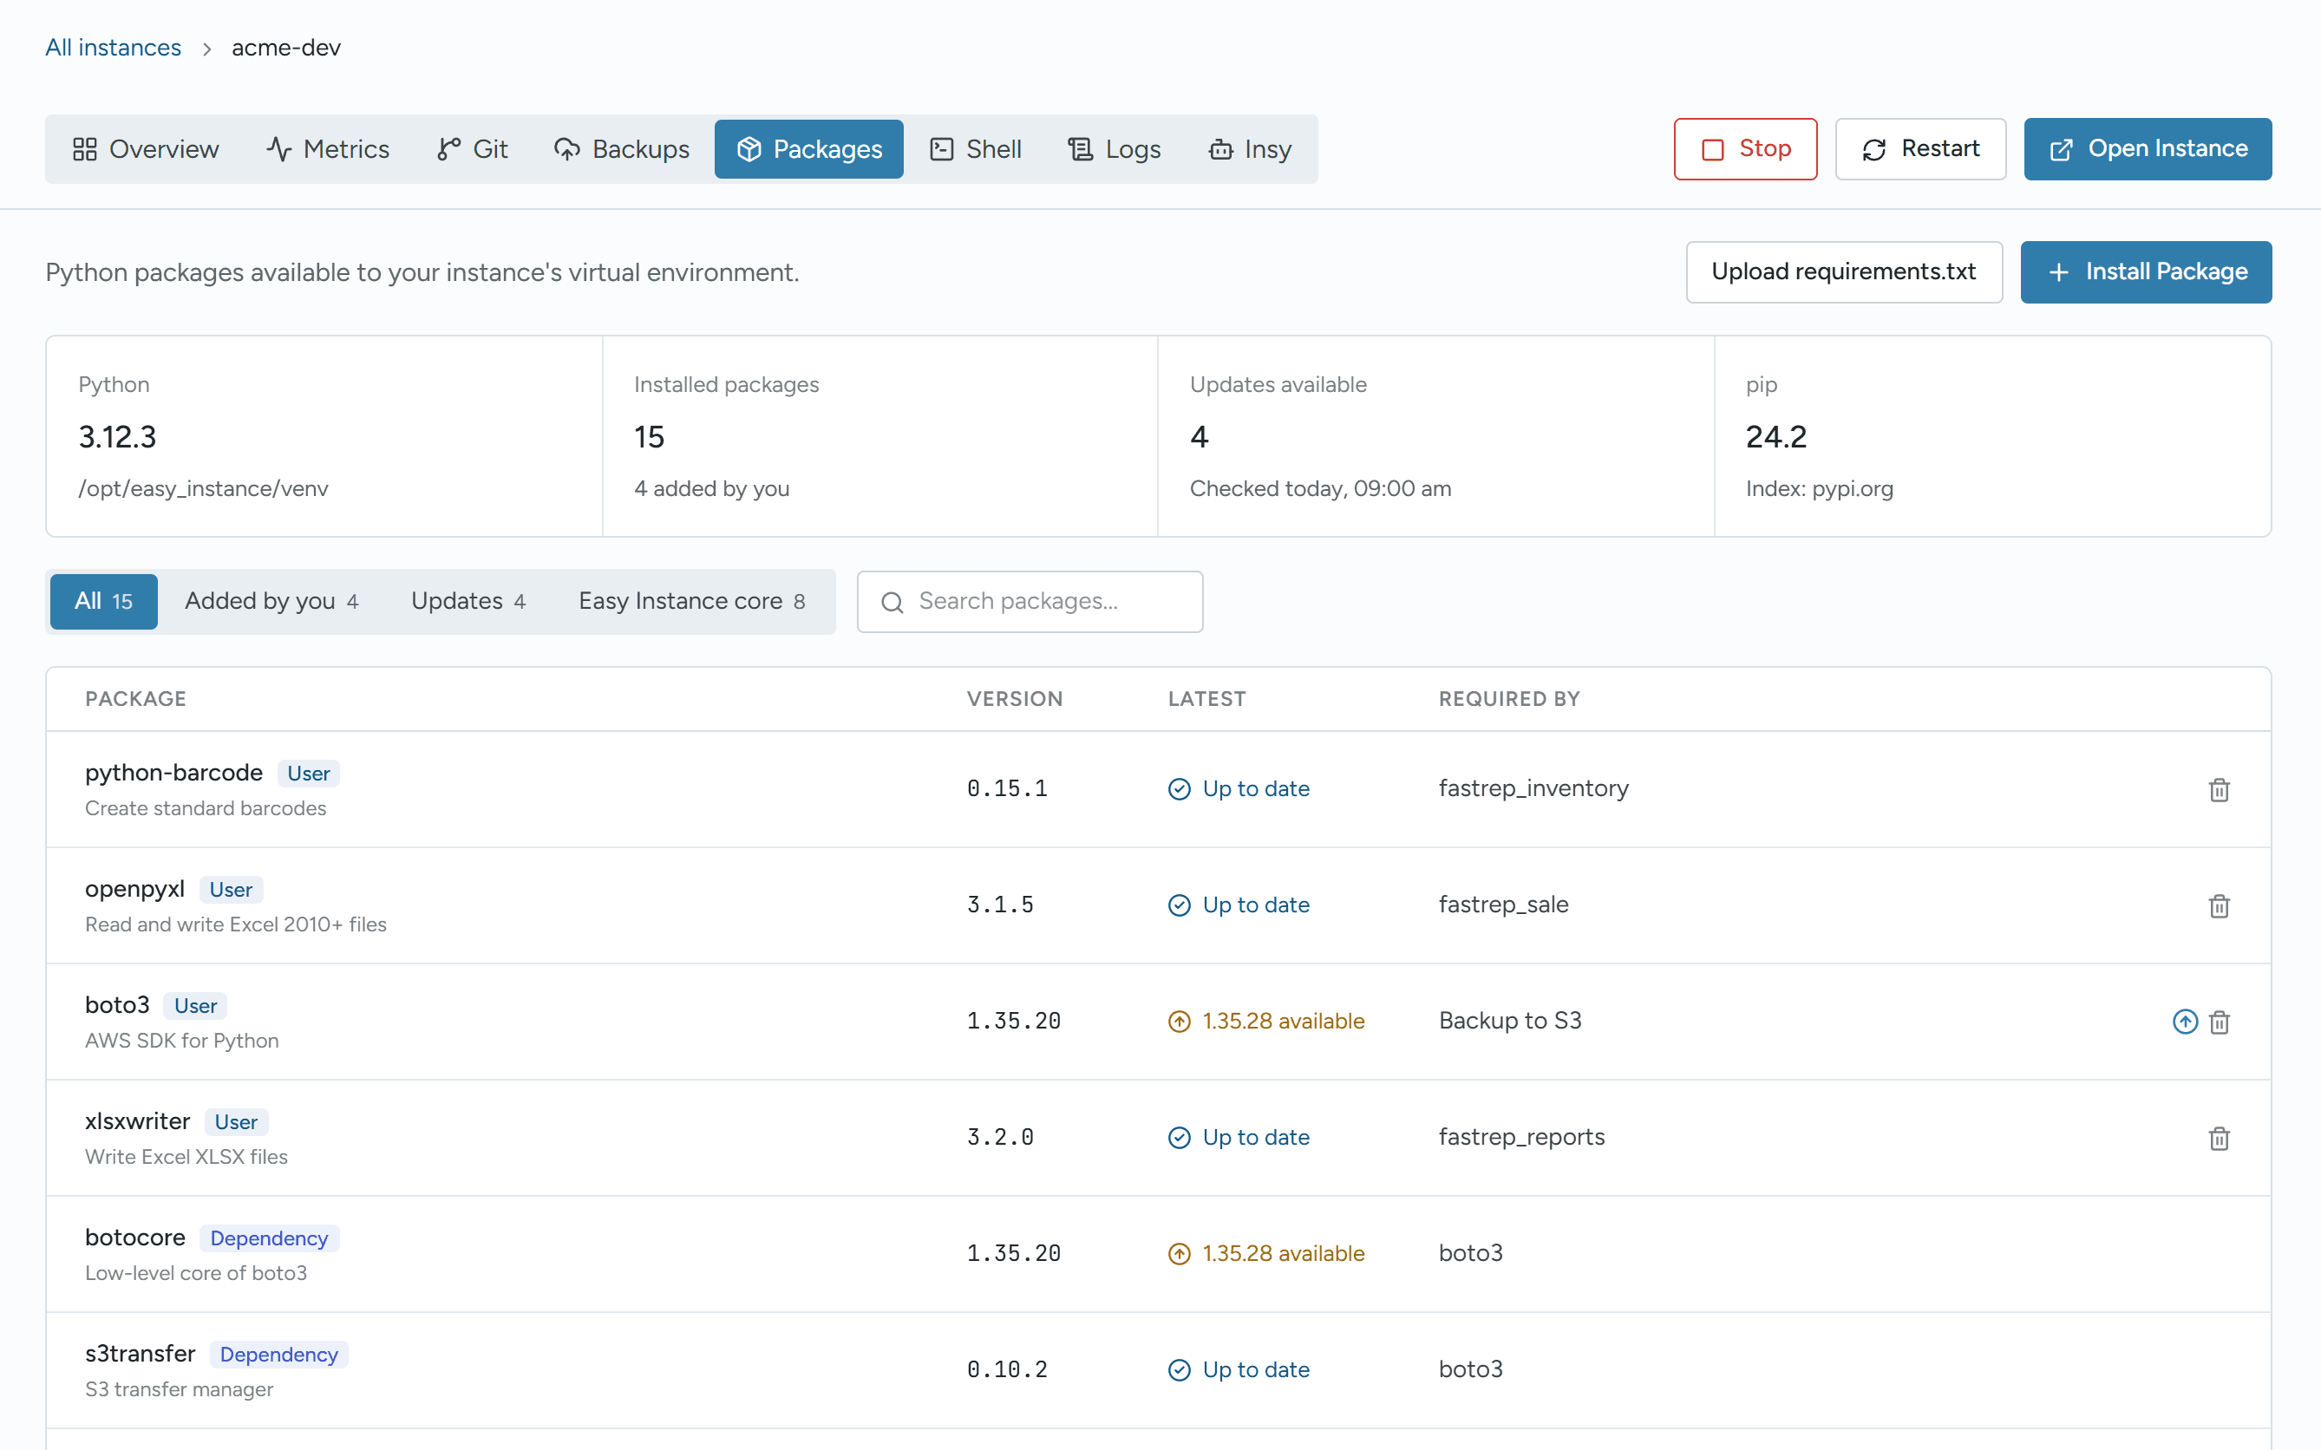Image resolution: width=2321 pixels, height=1450 pixels.
Task: Click the check icon in openpyxl row
Action: click(x=1179, y=905)
